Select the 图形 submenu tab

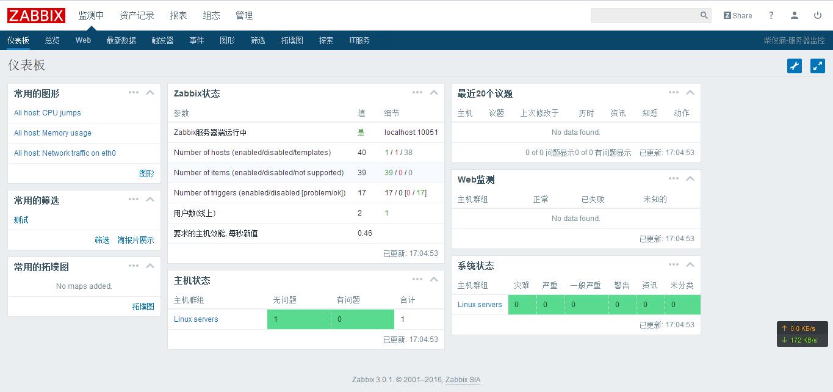point(227,40)
